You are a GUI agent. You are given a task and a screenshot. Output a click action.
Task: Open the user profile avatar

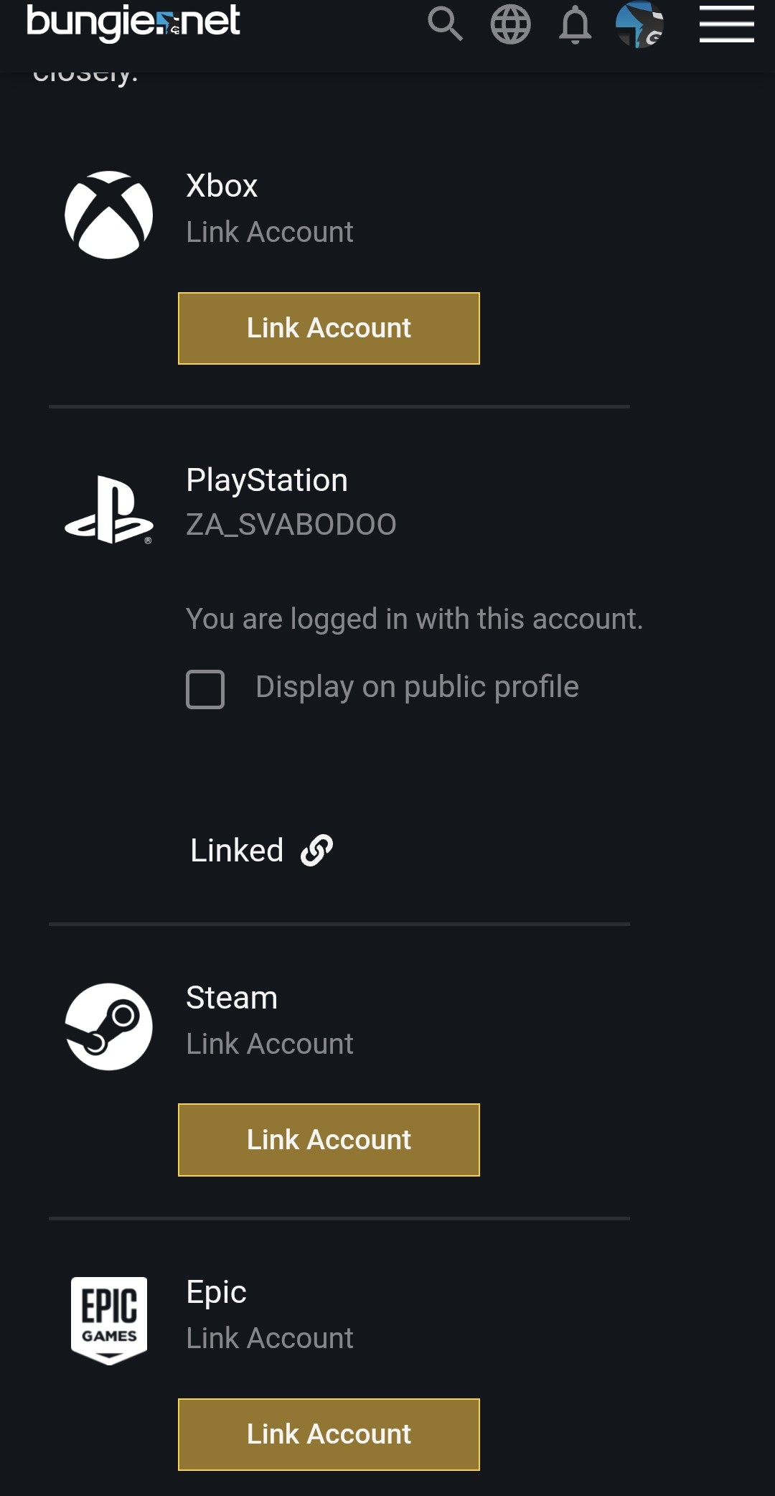(x=639, y=24)
